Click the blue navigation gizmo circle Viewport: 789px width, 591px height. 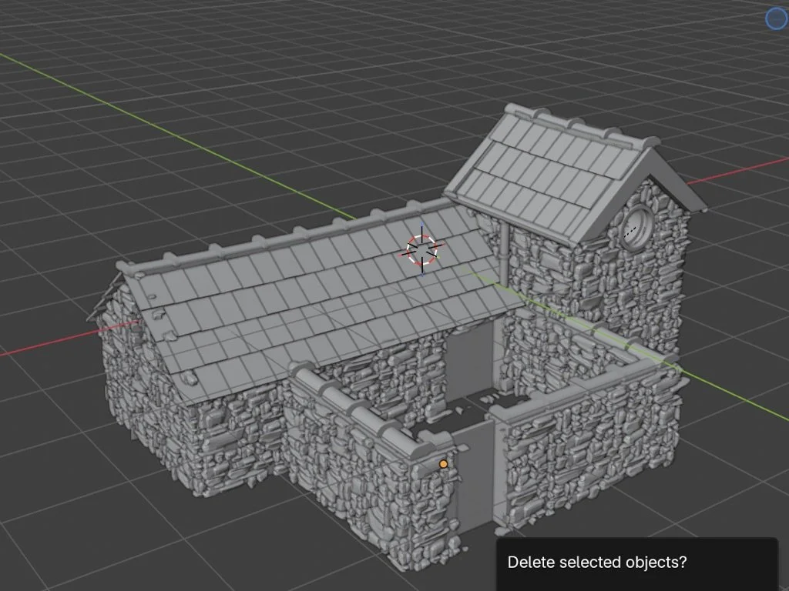[x=777, y=18]
